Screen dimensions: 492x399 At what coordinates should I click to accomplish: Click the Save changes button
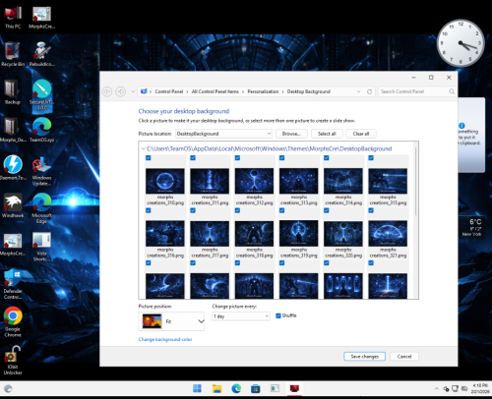coord(364,357)
